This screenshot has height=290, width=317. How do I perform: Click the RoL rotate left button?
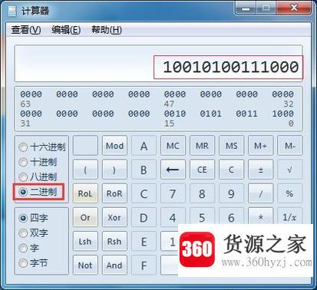[85, 193]
